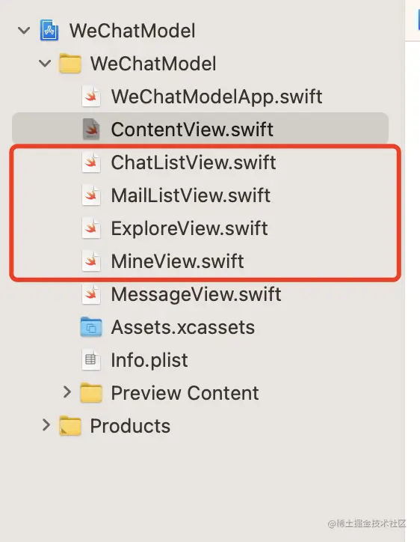Collapse the WeChatModel project root
420x542 pixels.
[x=24, y=31]
